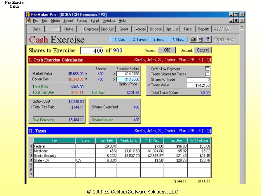Click the Medicare tax row name

[x=54, y=151]
